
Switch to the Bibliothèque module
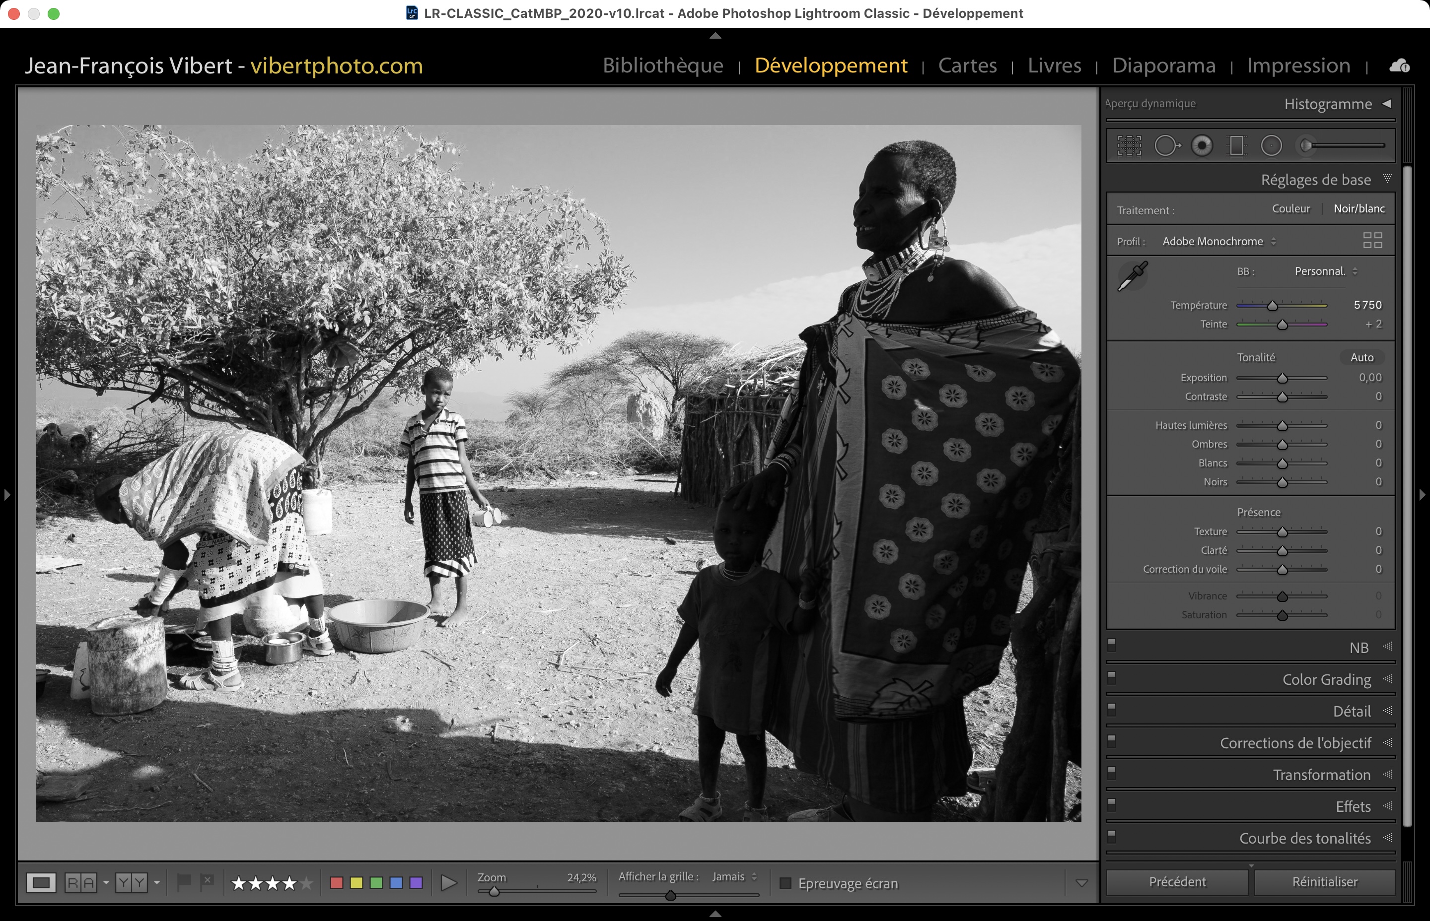pyautogui.click(x=662, y=65)
